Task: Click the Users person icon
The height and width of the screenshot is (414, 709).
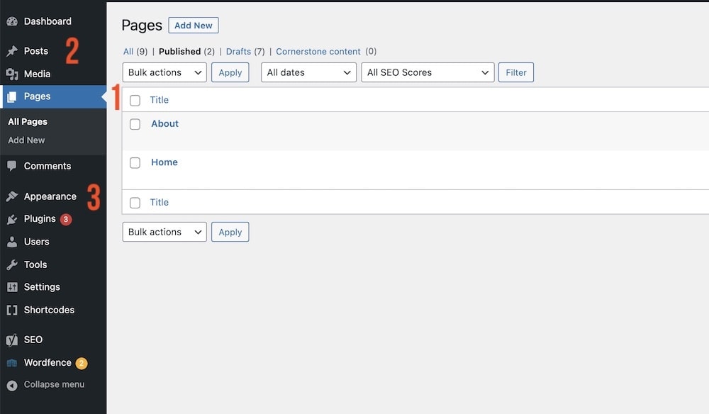Action: (12, 242)
